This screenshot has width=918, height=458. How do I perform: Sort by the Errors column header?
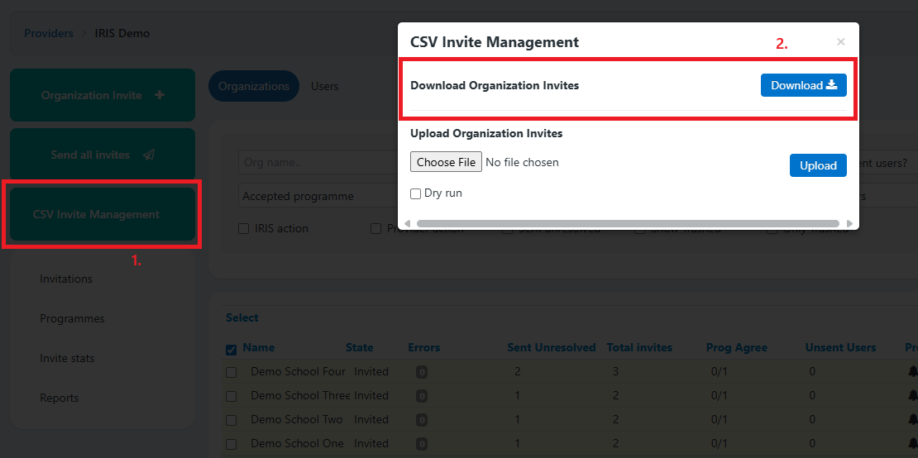coord(424,347)
